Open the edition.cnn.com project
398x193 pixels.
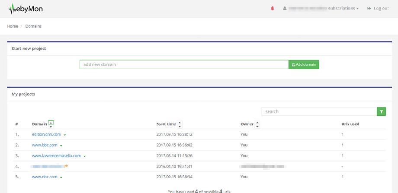[x=46, y=134]
